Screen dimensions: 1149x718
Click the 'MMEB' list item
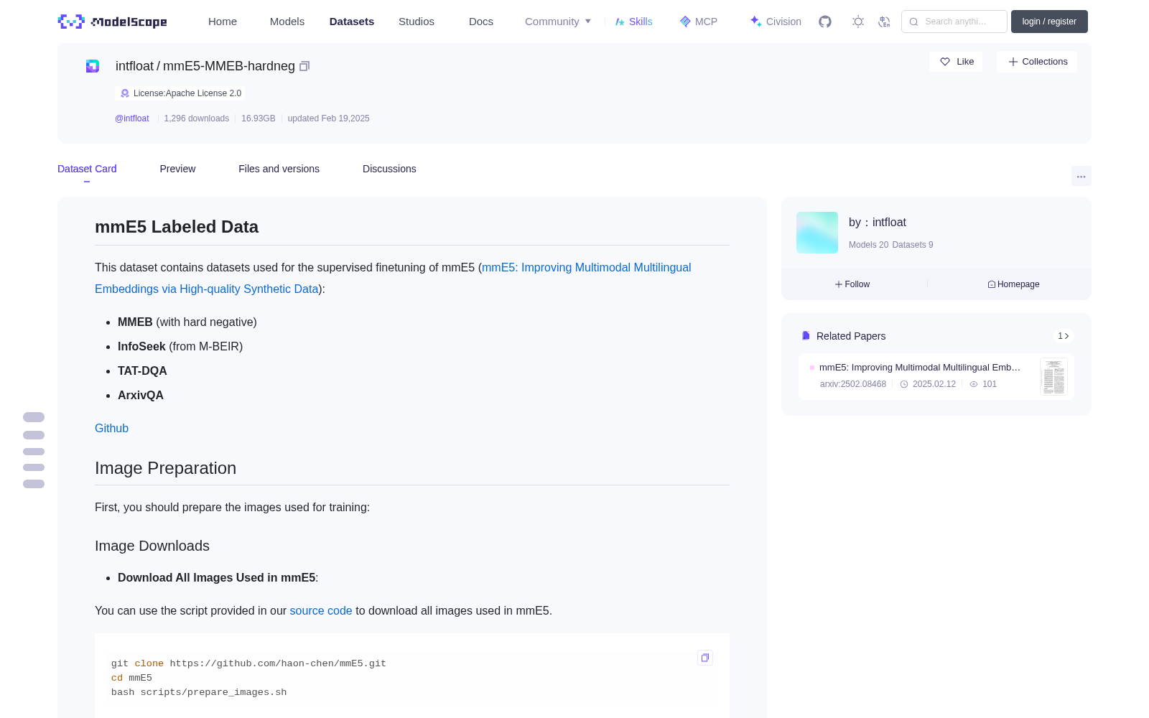(187, 322)
